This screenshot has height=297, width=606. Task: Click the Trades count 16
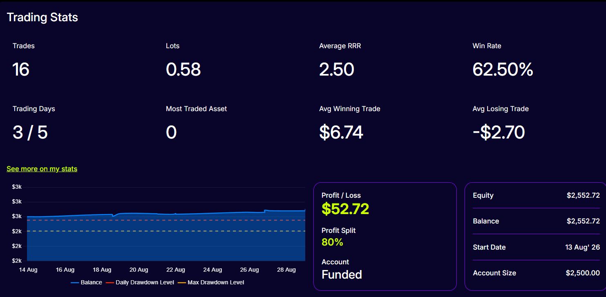21,70
